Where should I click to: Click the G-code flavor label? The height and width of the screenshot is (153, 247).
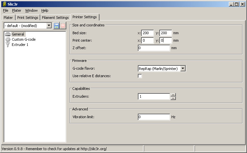click(x=84, y=68)
